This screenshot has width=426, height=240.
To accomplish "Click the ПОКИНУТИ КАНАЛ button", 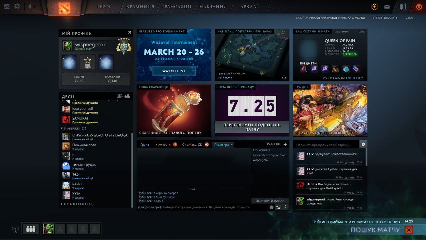I will click(270, 201).
